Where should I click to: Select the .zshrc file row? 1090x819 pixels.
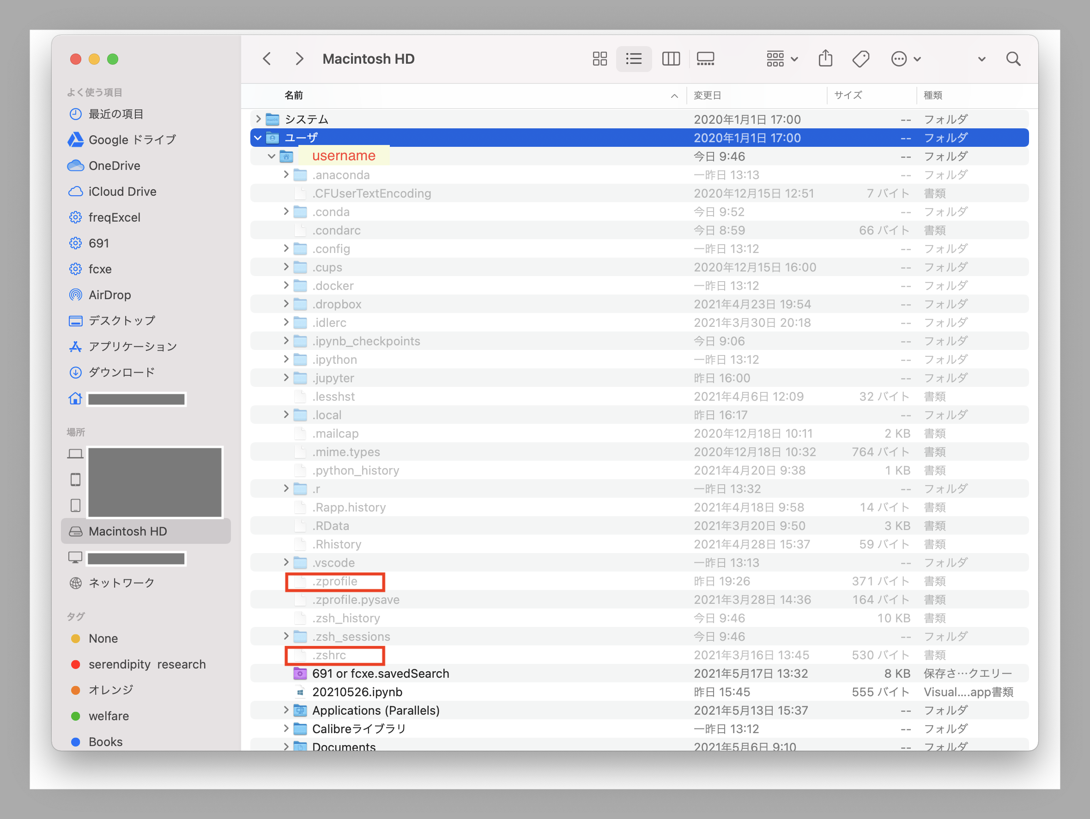coord(329,656)
